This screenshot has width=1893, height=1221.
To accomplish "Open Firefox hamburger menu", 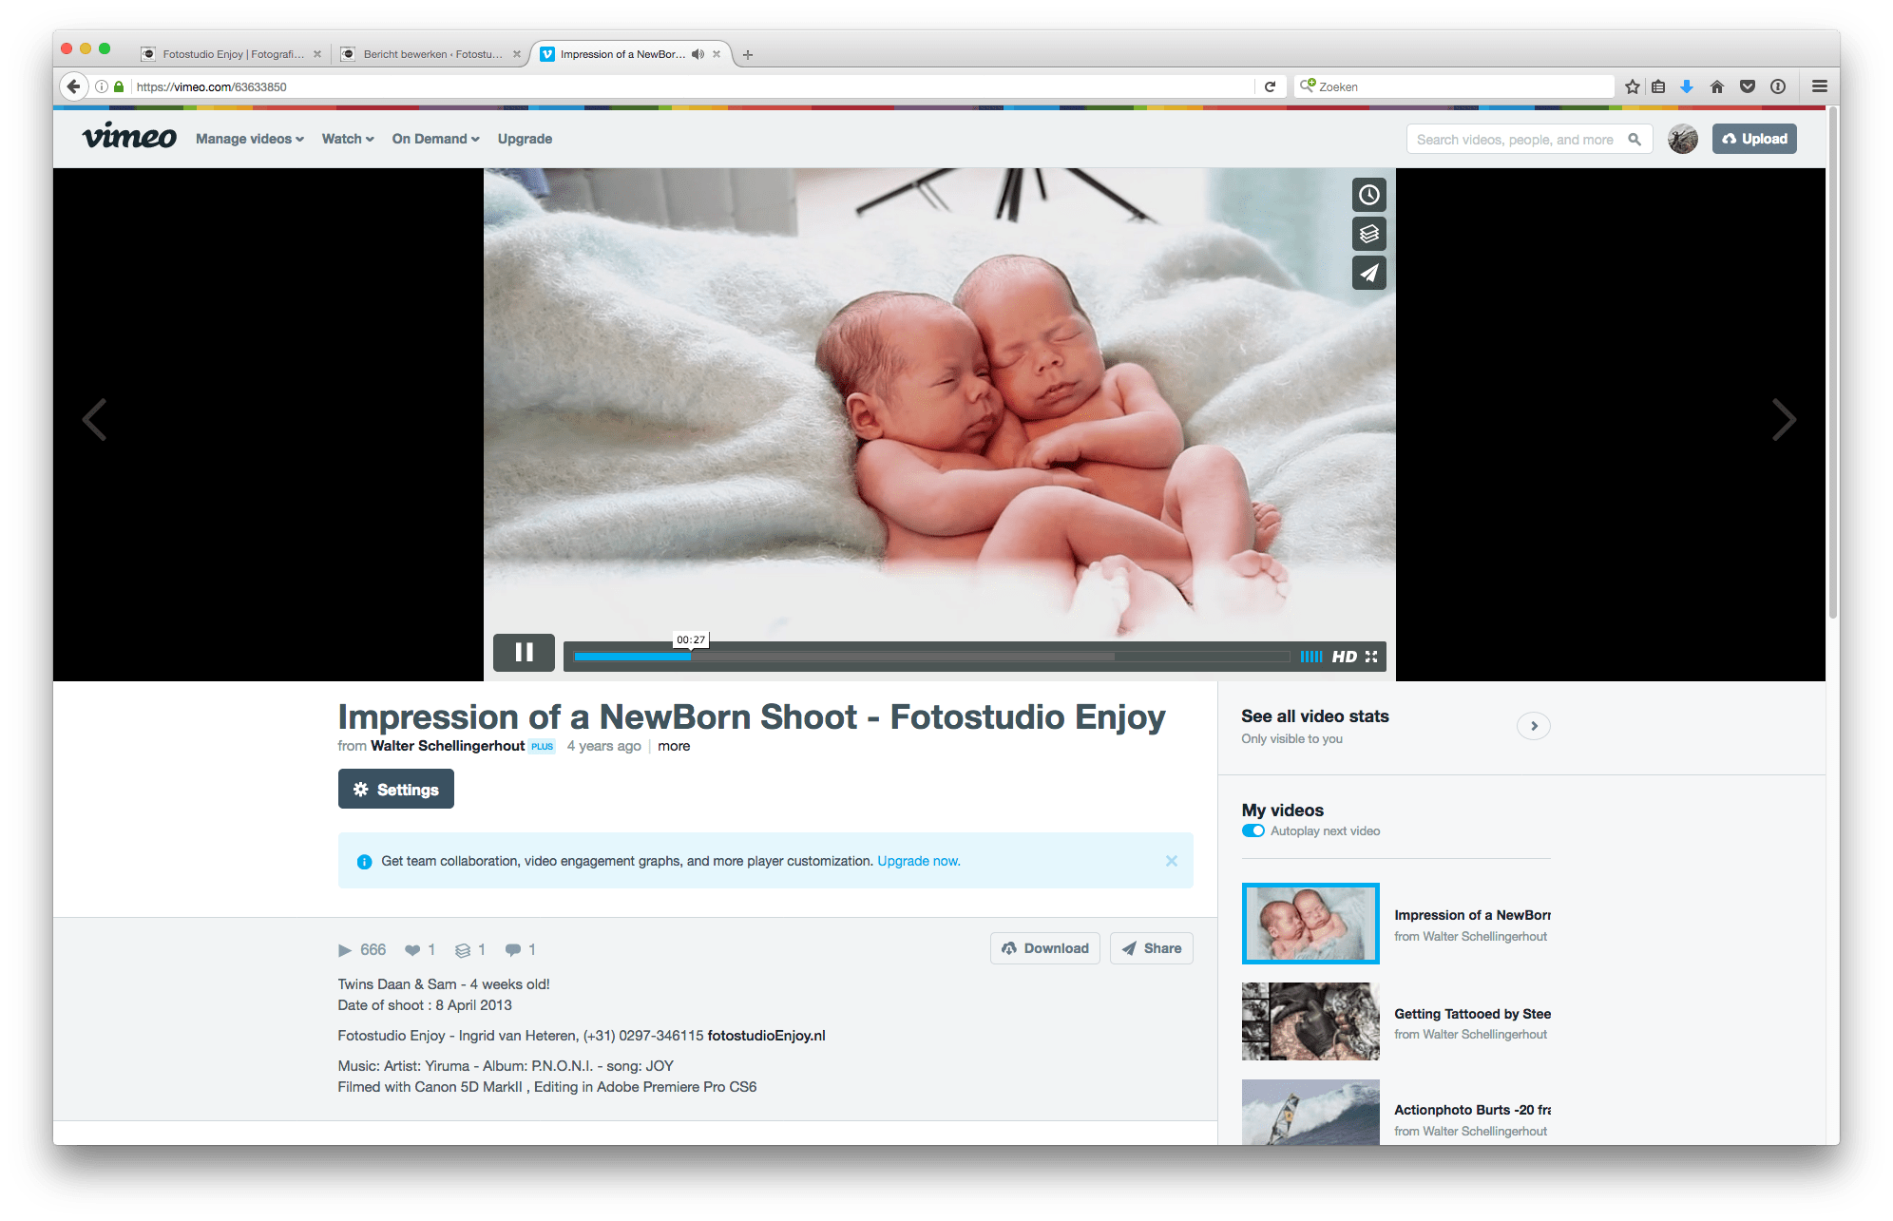I will pyautogui.click(x=1819, y=86).
